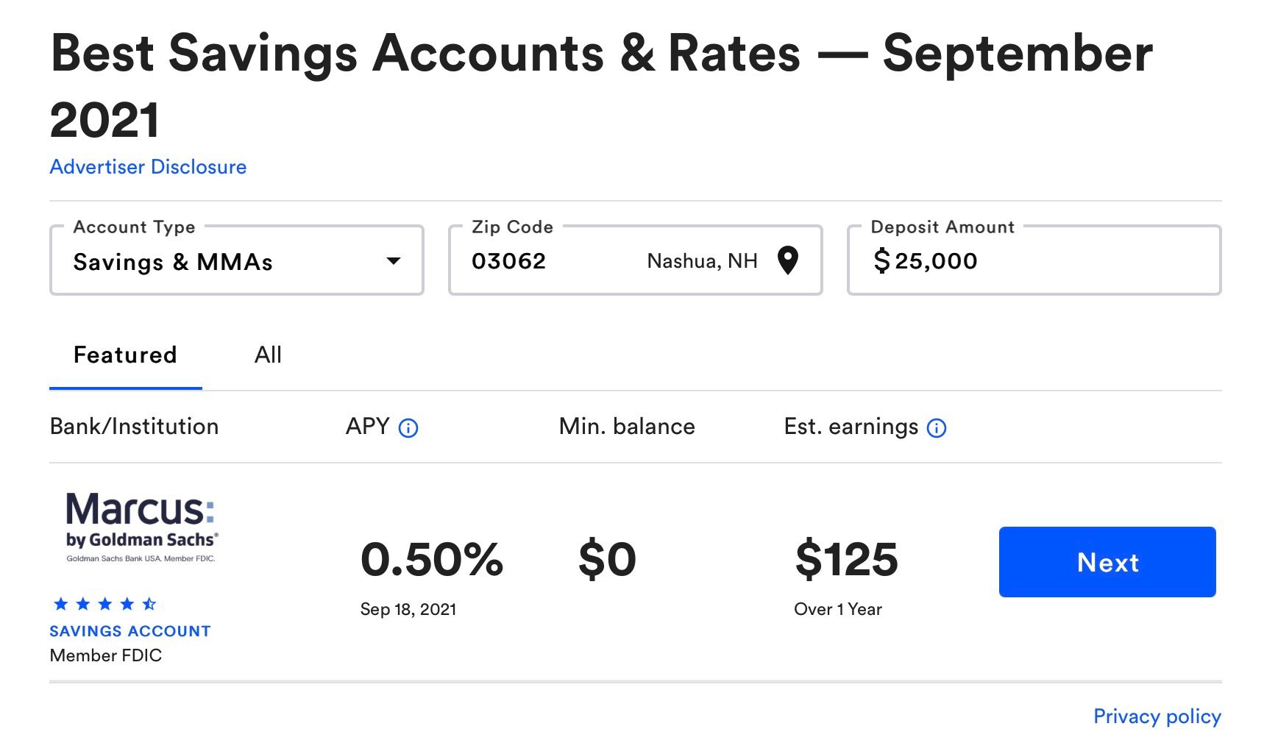Click the Marcus by Goldman Sachs logo
1264x754 pixels.
click(x=142, y=527)
